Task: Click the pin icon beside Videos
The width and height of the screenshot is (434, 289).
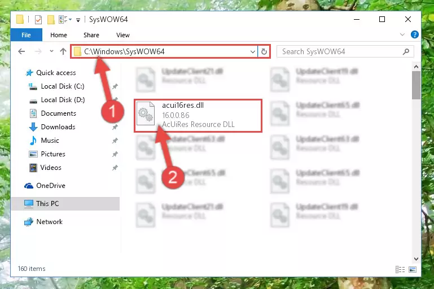Action: click(115, 168)
